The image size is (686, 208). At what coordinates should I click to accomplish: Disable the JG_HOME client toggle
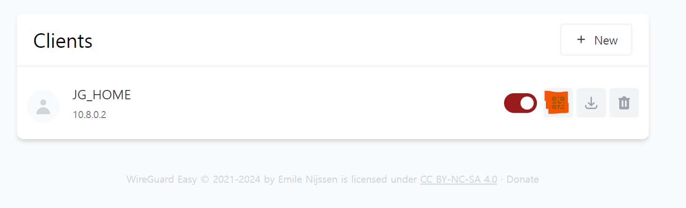coord(520,103)
